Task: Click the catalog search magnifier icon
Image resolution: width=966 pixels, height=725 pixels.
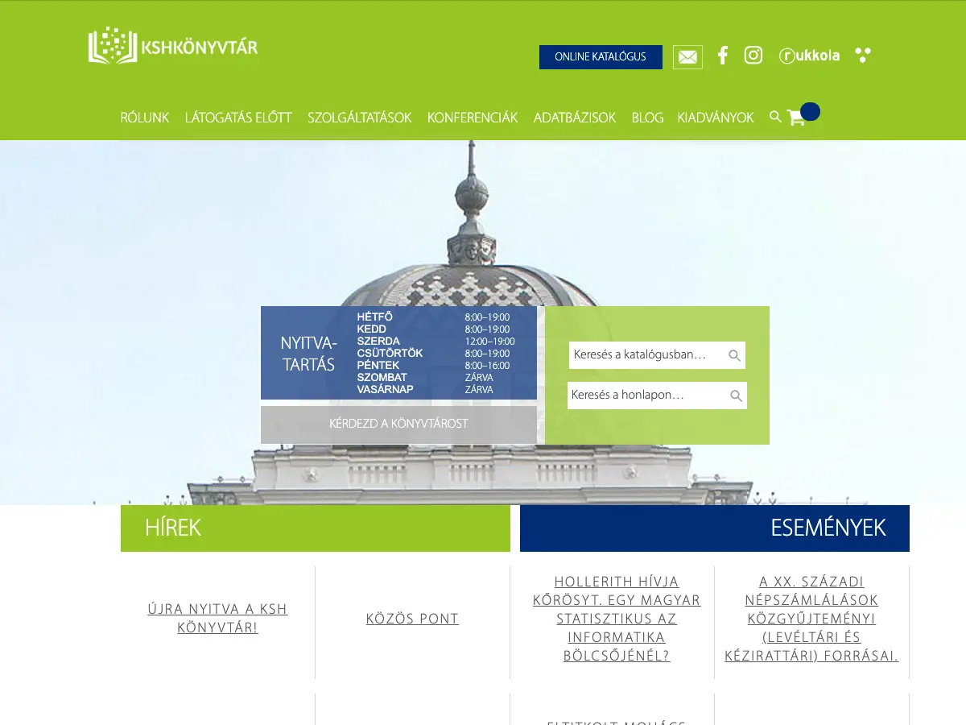Action: (x=734, y=355)
